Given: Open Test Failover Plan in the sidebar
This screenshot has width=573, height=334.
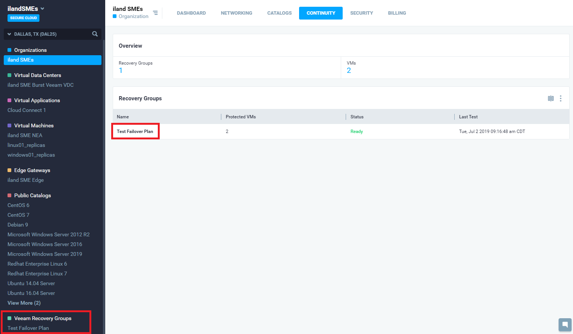Looking at the screenshot, I should pos(28,328).
